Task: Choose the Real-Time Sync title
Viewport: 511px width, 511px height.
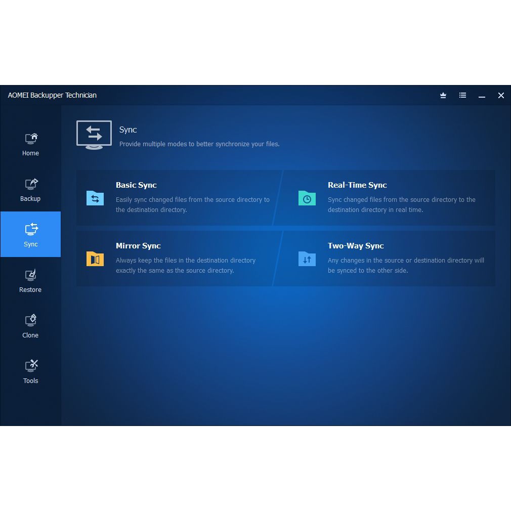Action: pyautogui.click(x=357, y=185)
